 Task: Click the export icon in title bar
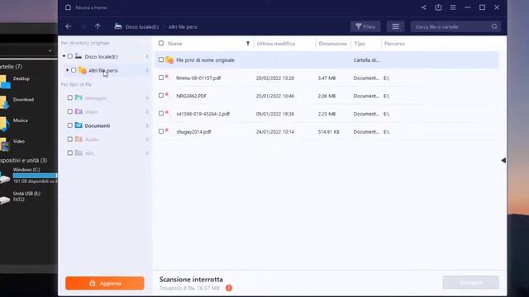438,7
